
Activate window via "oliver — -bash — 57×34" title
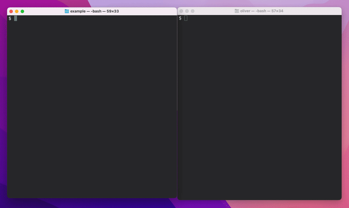click(x=261, y=11)
